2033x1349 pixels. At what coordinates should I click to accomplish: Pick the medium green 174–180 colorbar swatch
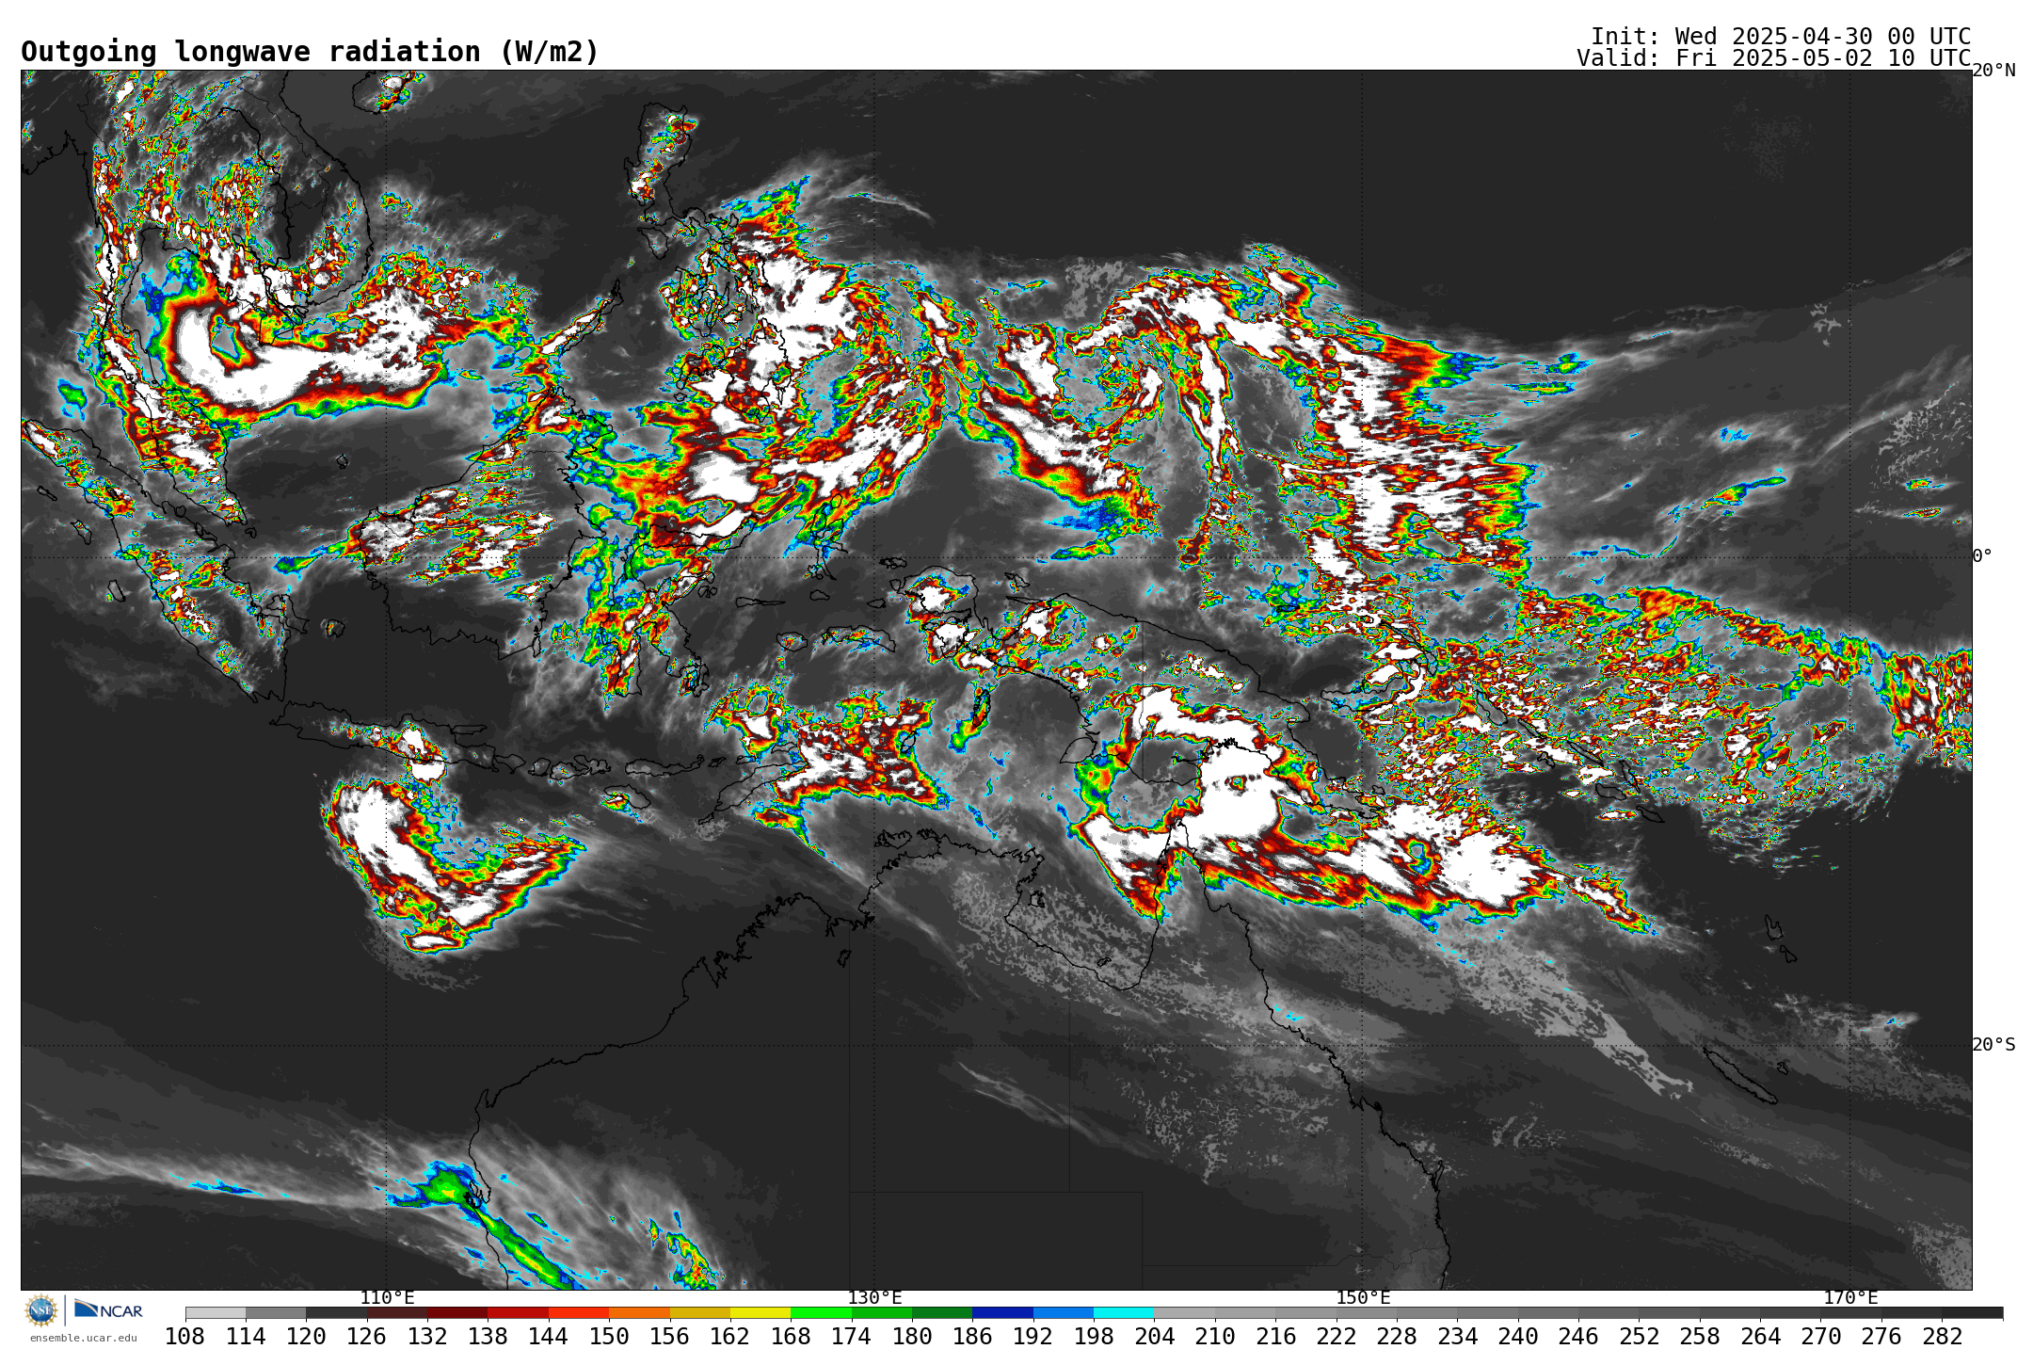tap(881, 1313)
